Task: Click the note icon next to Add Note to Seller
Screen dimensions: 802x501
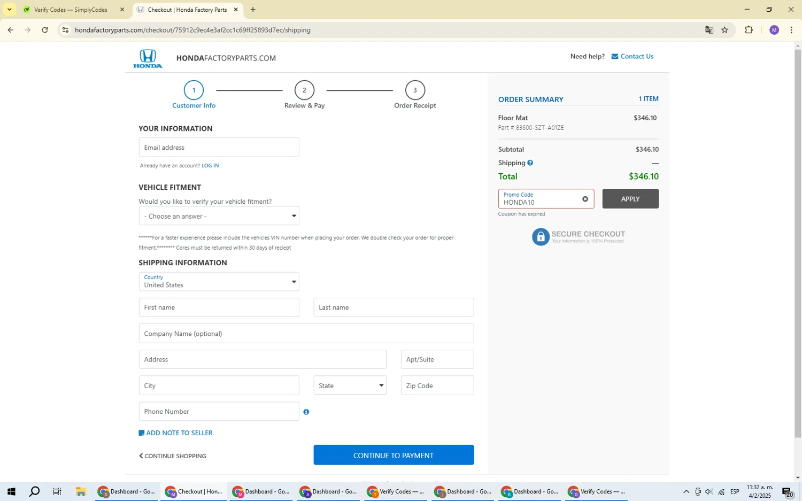Action: [141, 433]
